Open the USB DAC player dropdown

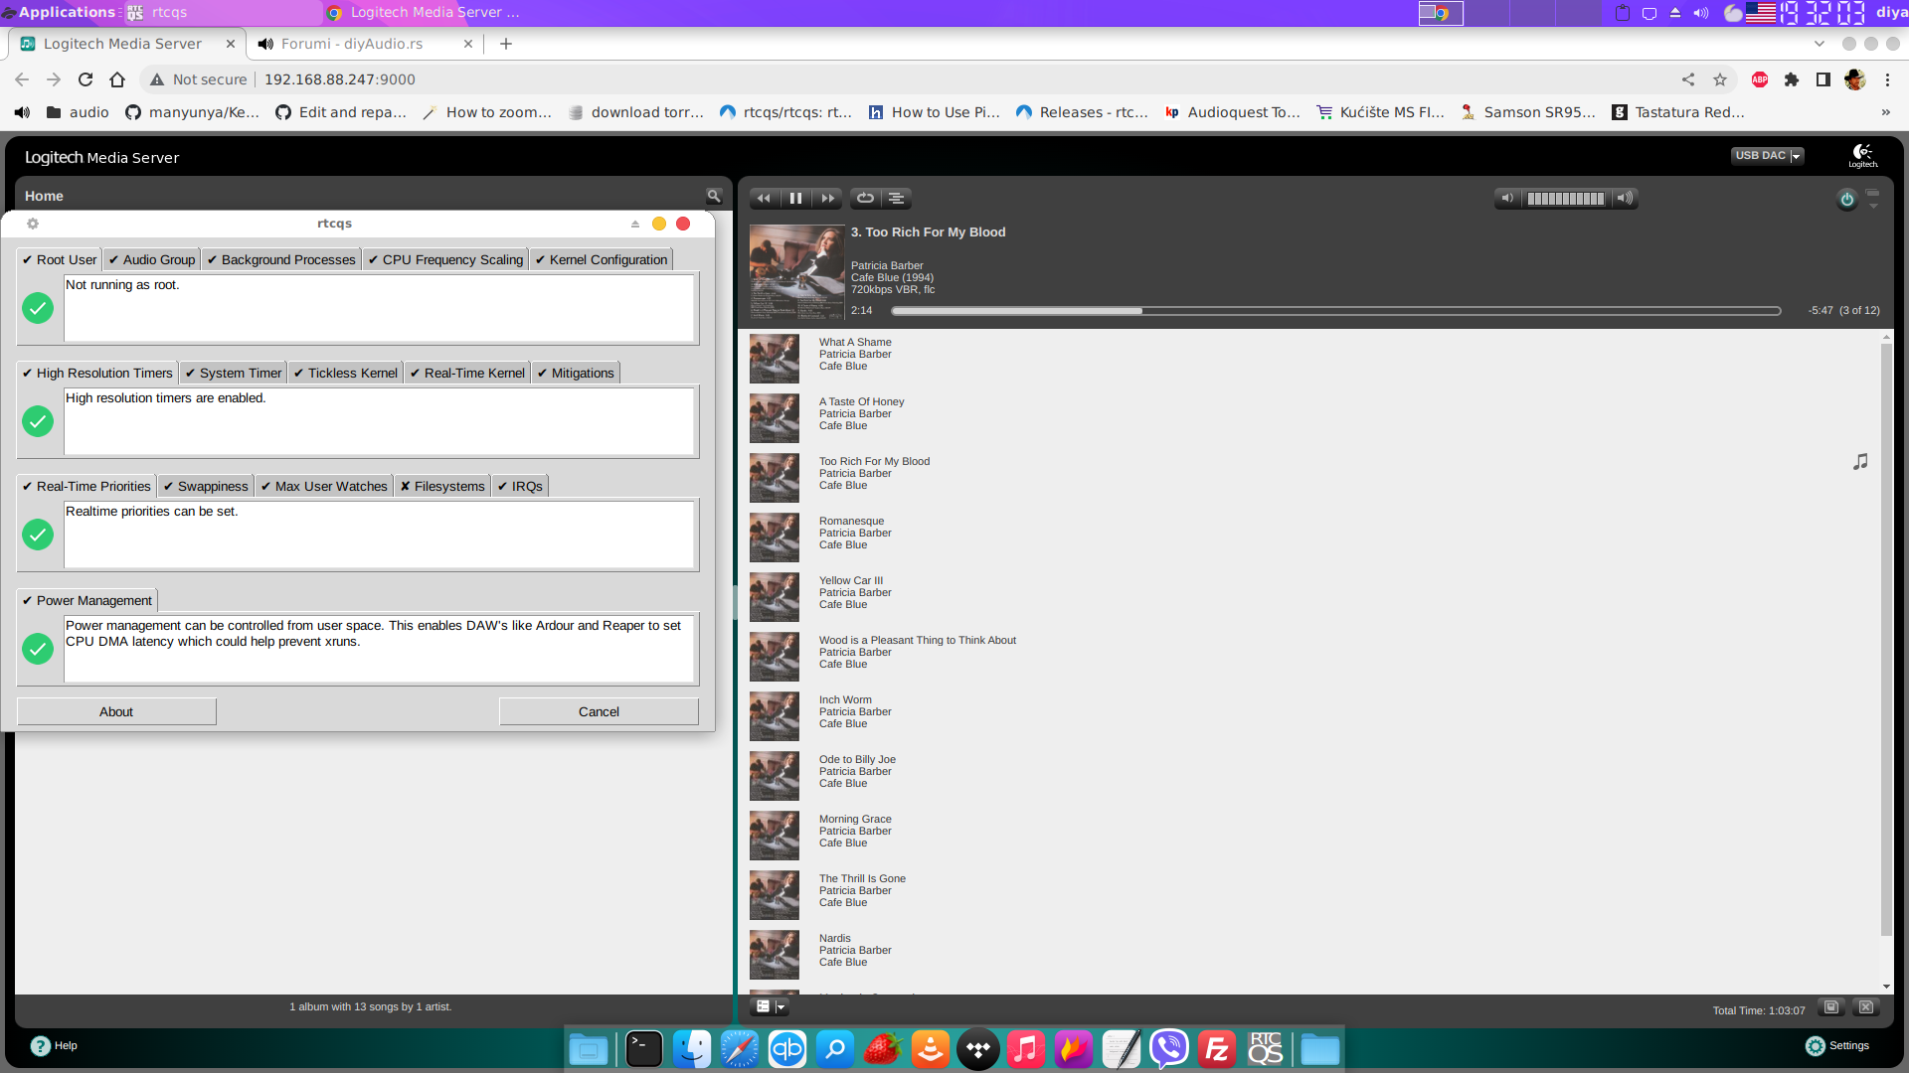point(1768,156)
